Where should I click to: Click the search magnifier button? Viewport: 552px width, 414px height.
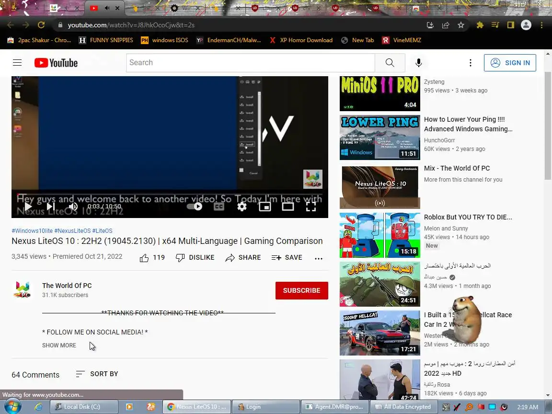390,63
